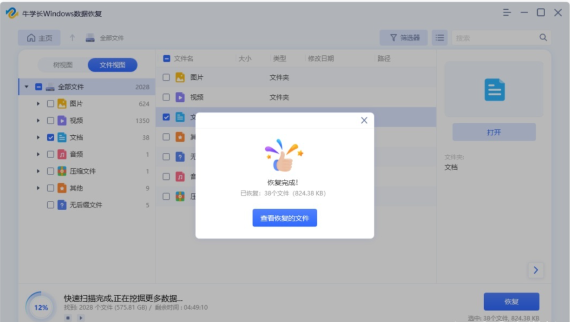Screen dimensions: 570x322
Task: Click the blue 恢复 button
Action: point(511,301)
